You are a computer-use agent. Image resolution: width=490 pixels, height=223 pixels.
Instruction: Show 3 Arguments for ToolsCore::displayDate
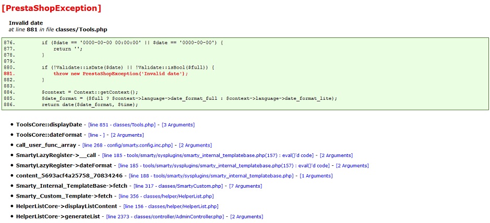(x=178, y=125)
